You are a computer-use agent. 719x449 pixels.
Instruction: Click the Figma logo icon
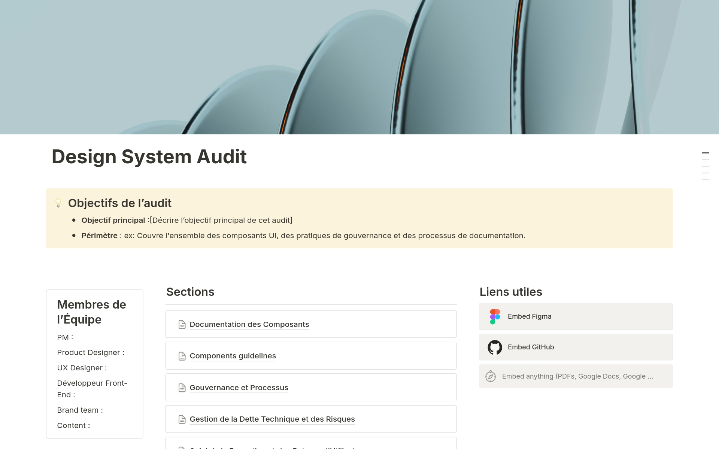[495, 316]
